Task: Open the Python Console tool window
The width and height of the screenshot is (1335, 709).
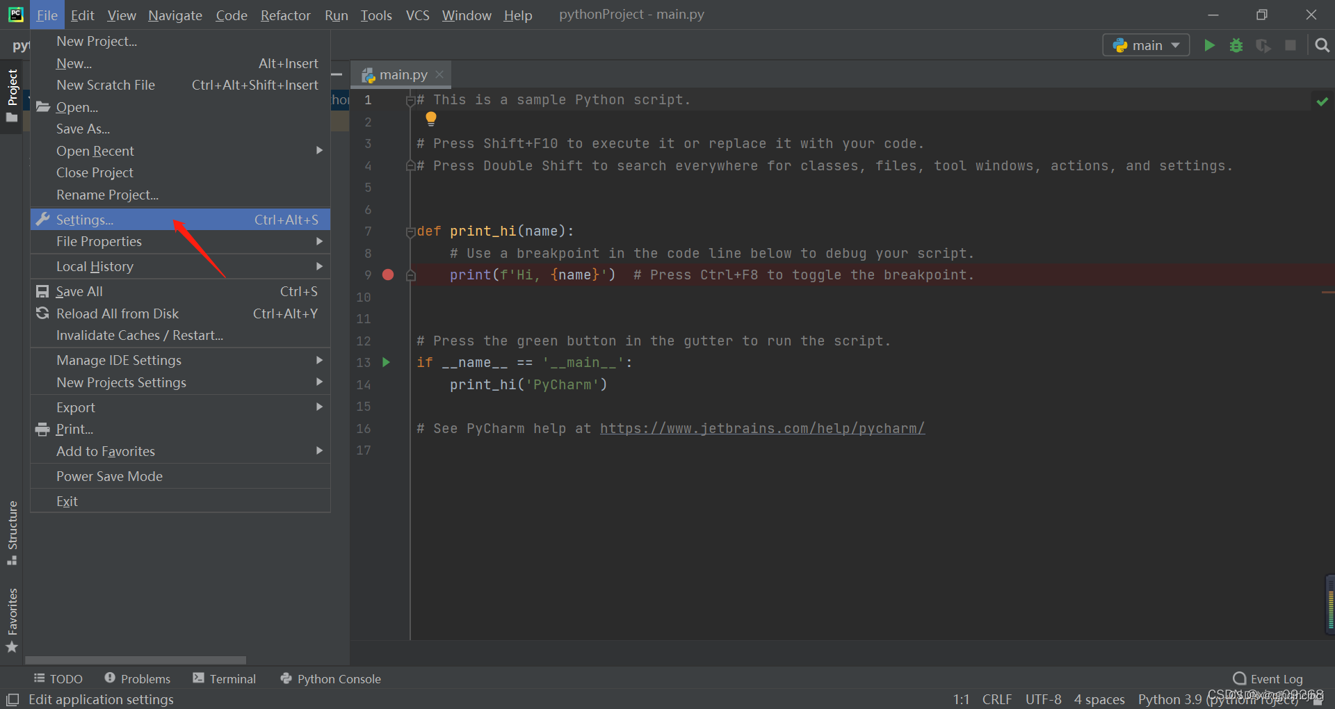Action: point(330,678)
